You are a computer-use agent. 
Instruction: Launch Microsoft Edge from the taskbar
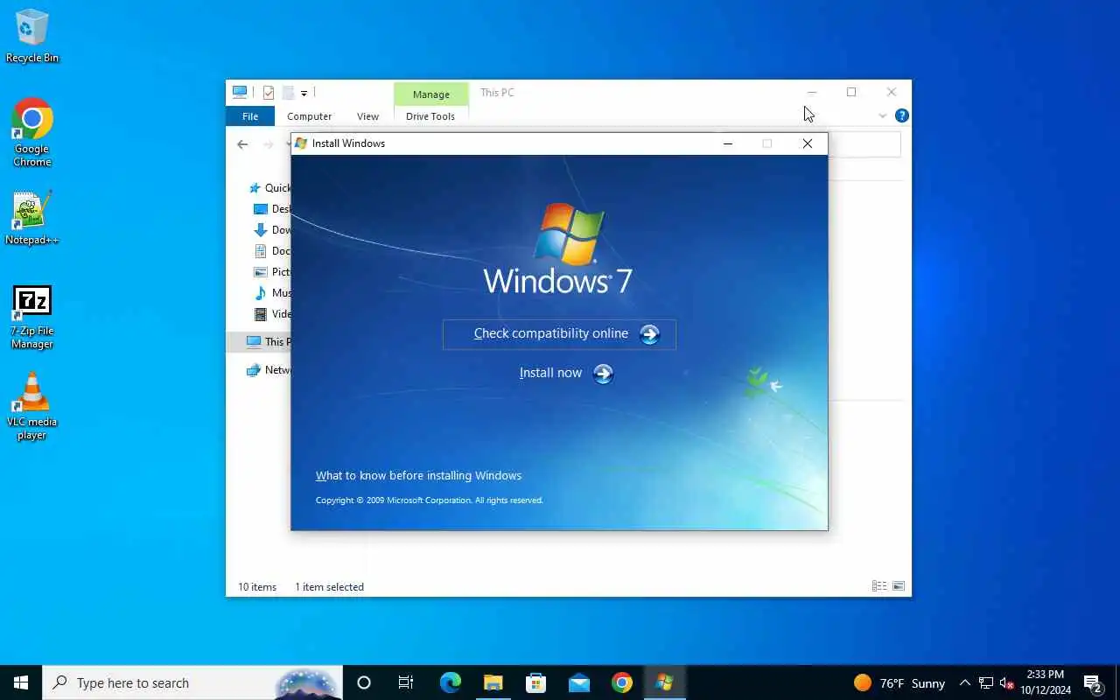click(x=450, y=682)
